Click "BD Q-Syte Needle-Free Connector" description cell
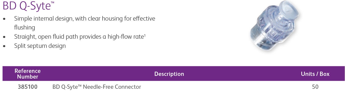 tap(97, 87)
